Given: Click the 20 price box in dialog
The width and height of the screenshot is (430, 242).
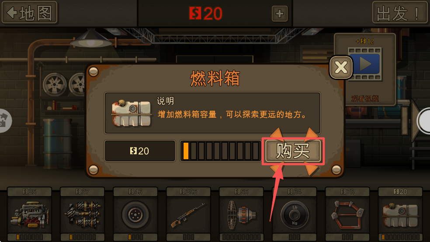Looking at the screenshot, I should pos(140,151).
